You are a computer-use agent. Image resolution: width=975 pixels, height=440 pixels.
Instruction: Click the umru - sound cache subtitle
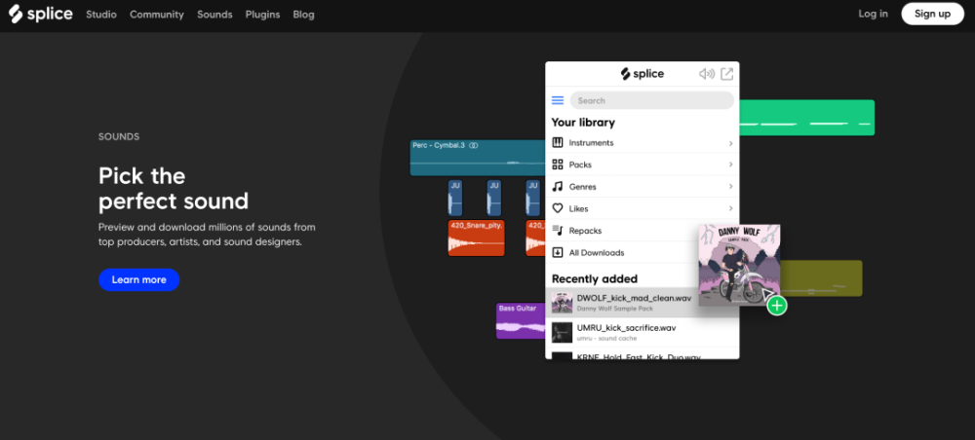coord(605,338)
